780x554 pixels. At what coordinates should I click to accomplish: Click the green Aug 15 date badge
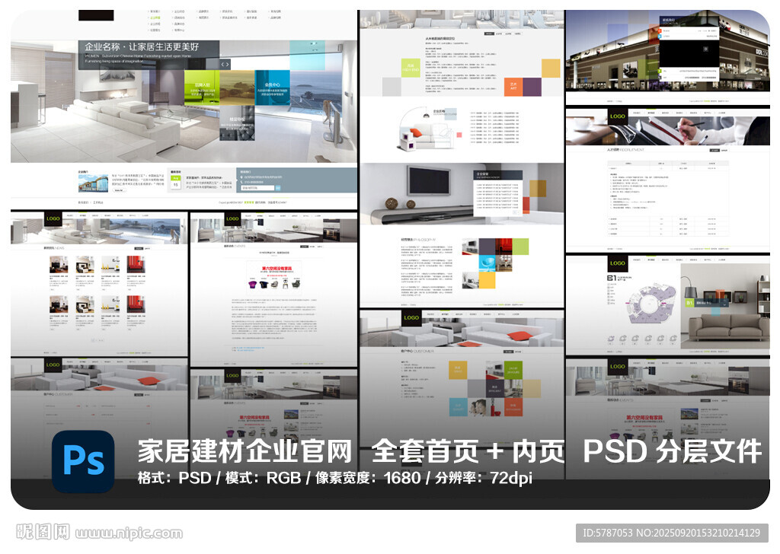pyautogui.click(x=176, y=181)
